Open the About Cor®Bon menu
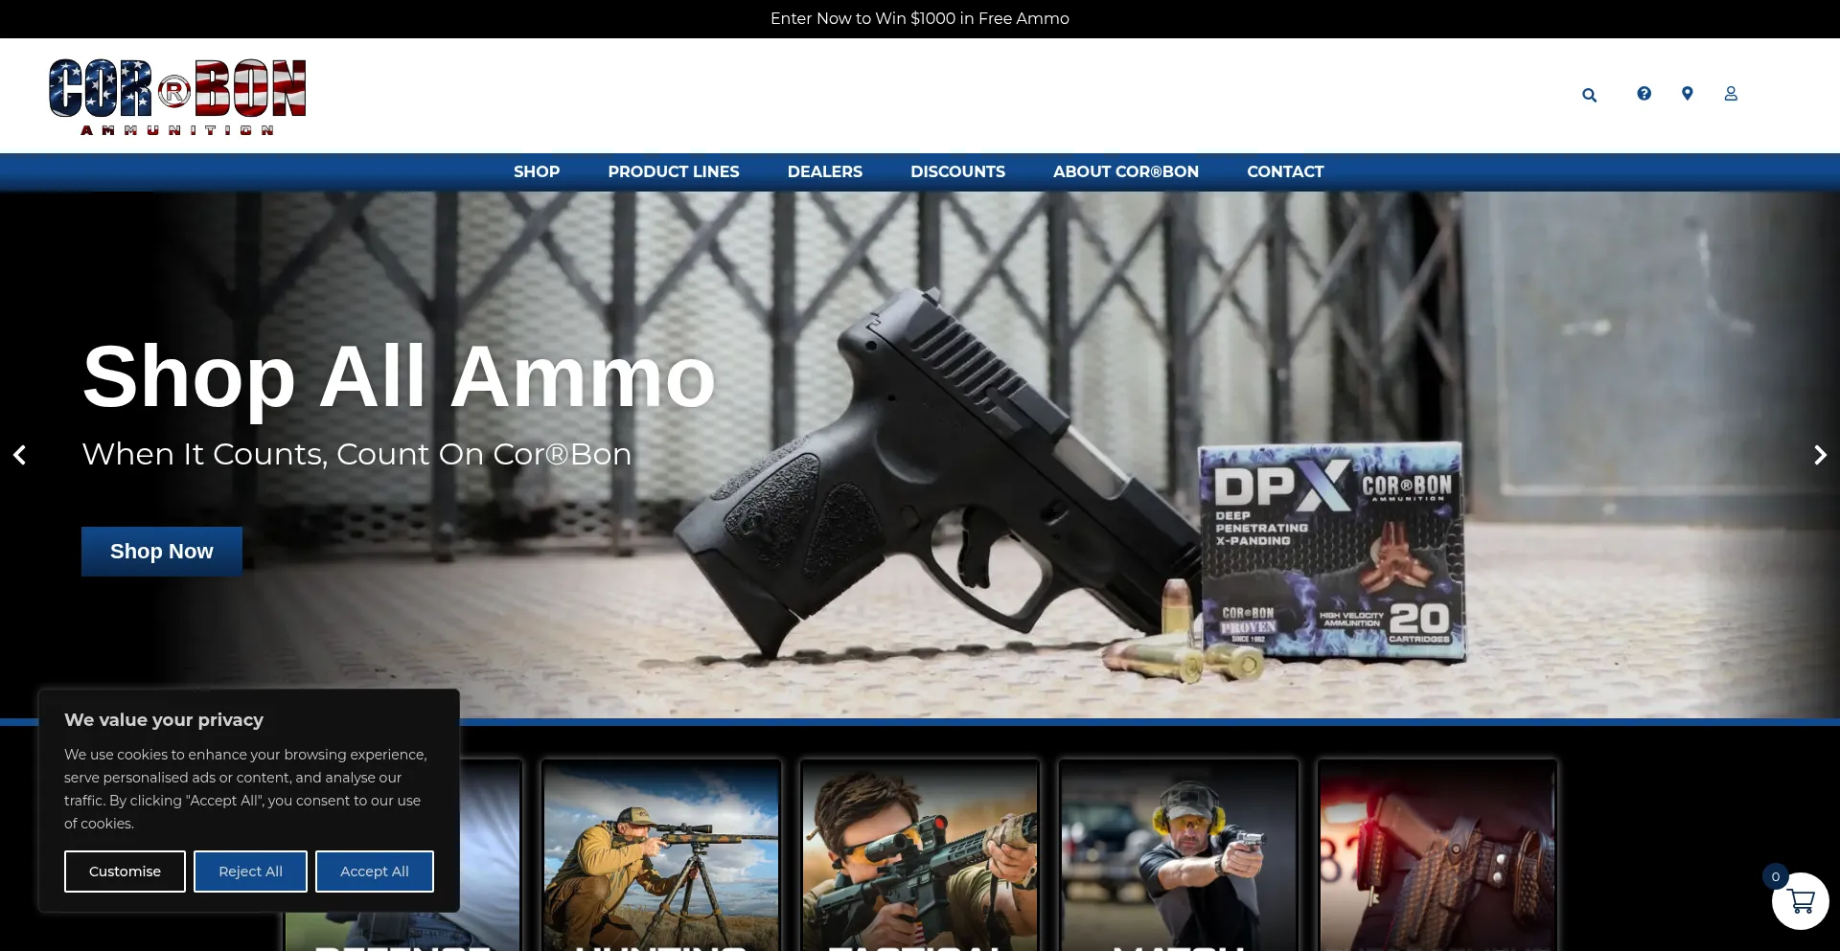This screenshot has height=951, width=1840. pos(1125,171)
